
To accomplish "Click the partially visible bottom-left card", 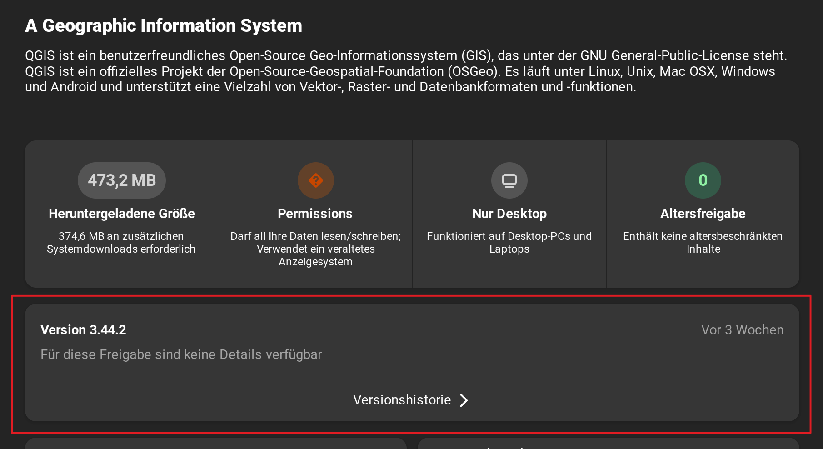I will [x=216, y=444].
